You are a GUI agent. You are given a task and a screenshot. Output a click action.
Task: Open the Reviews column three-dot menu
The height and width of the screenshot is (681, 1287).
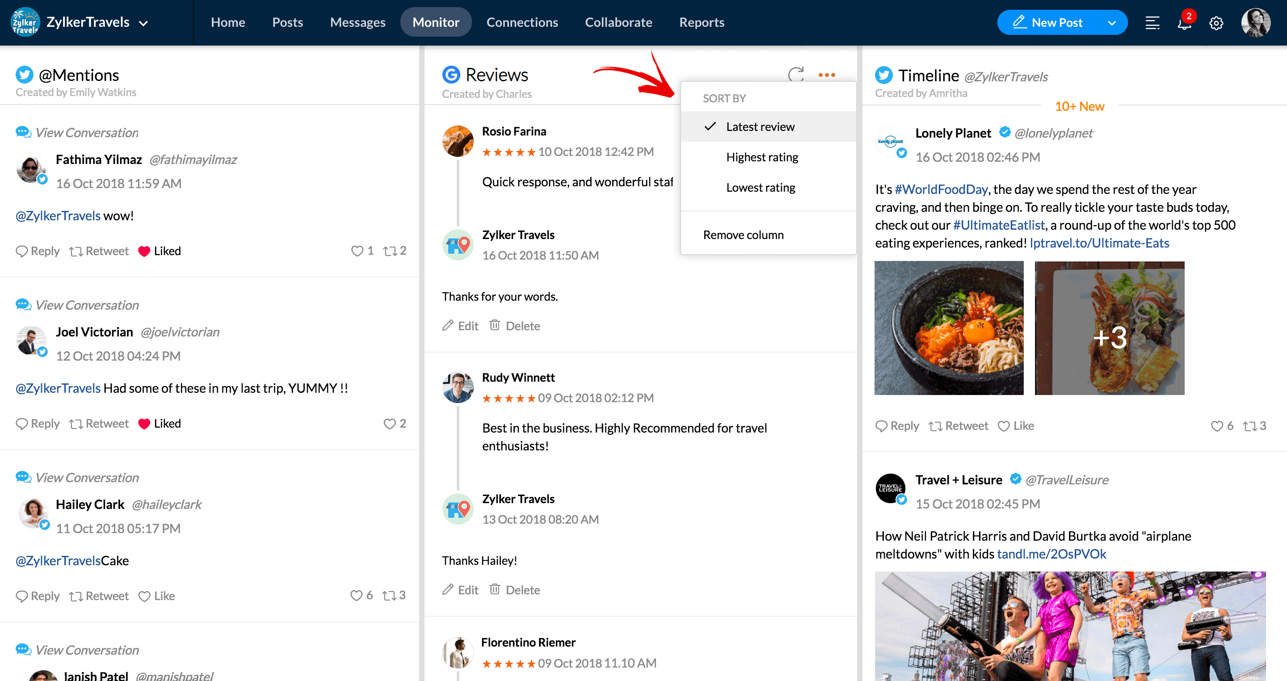point(827,75)
